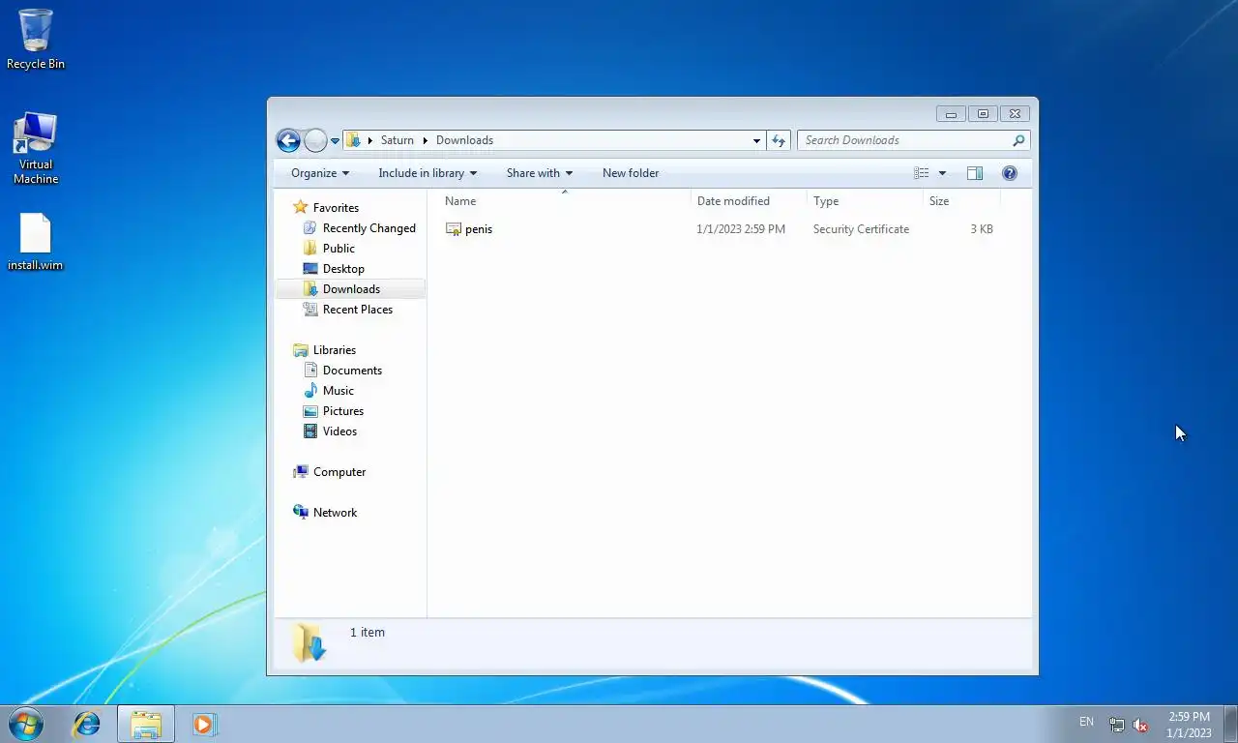
Task: Click in the Search Downloads field
Action: (904, 140)
